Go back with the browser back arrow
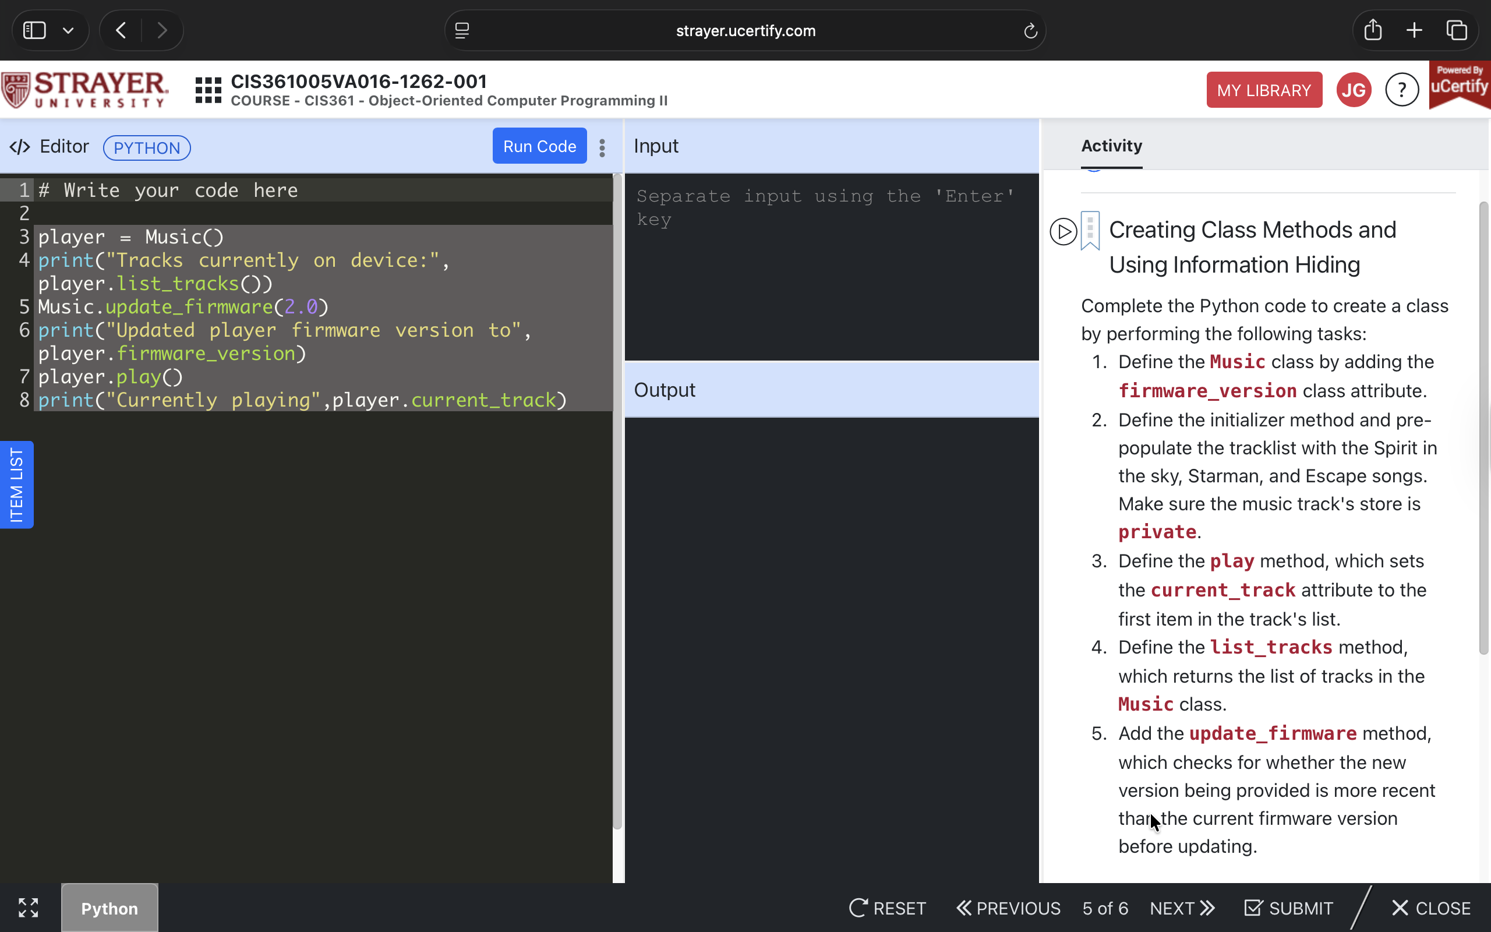Screen dimensions: 1491x932 (x=121, y=30)
